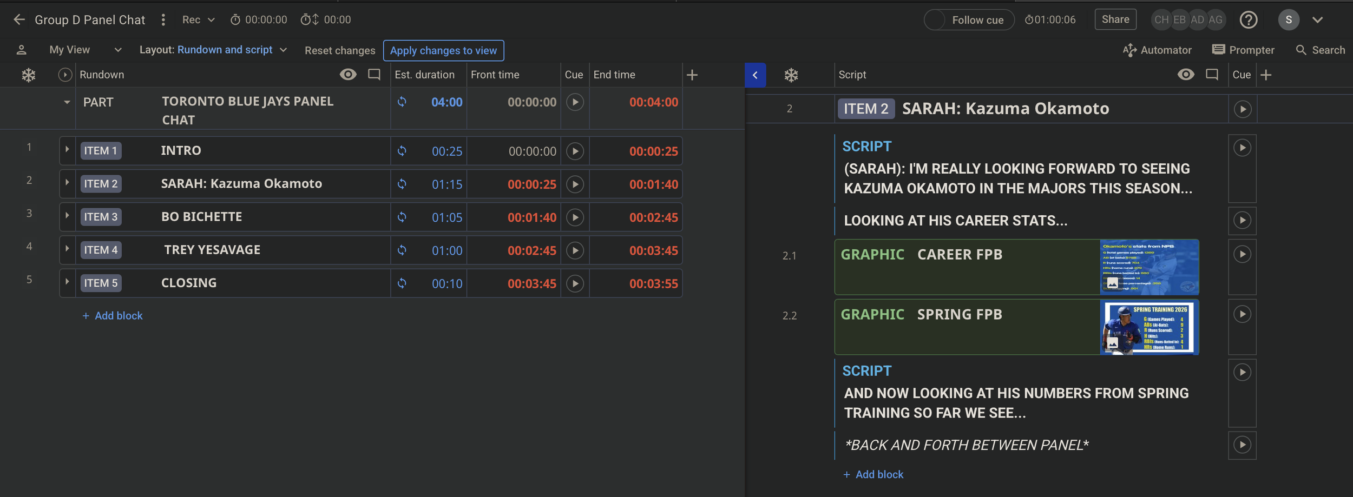This screenshot has height=497, width=1353.
Task: Open the SPRING FPB graphic thumbnail
Action: [x=1150, y=327]
